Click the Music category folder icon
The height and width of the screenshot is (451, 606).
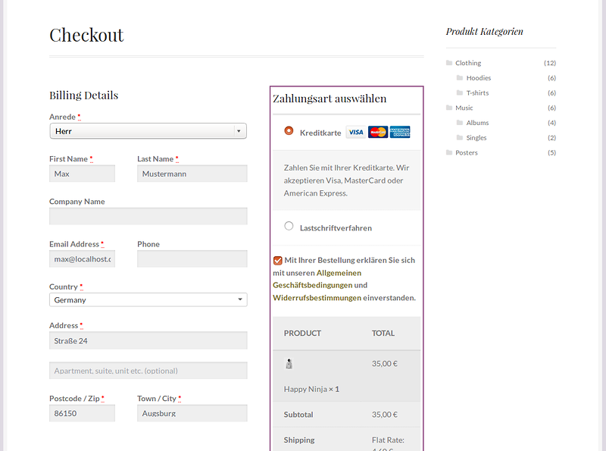click(449, 108)
